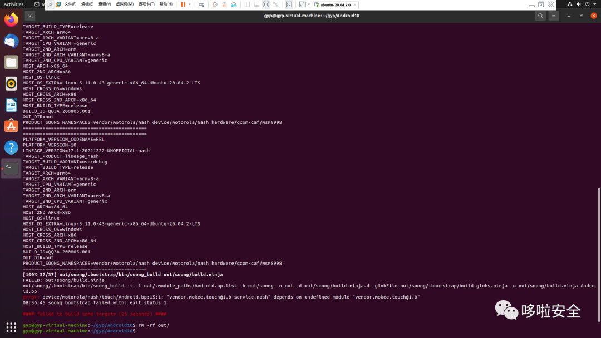Open the 编辑(E) menu
This screenshot has height=338, width=601.
[87, 4]
